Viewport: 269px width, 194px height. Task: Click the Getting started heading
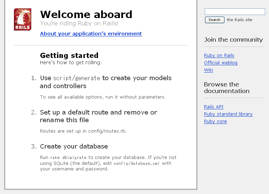click(69, 56)
